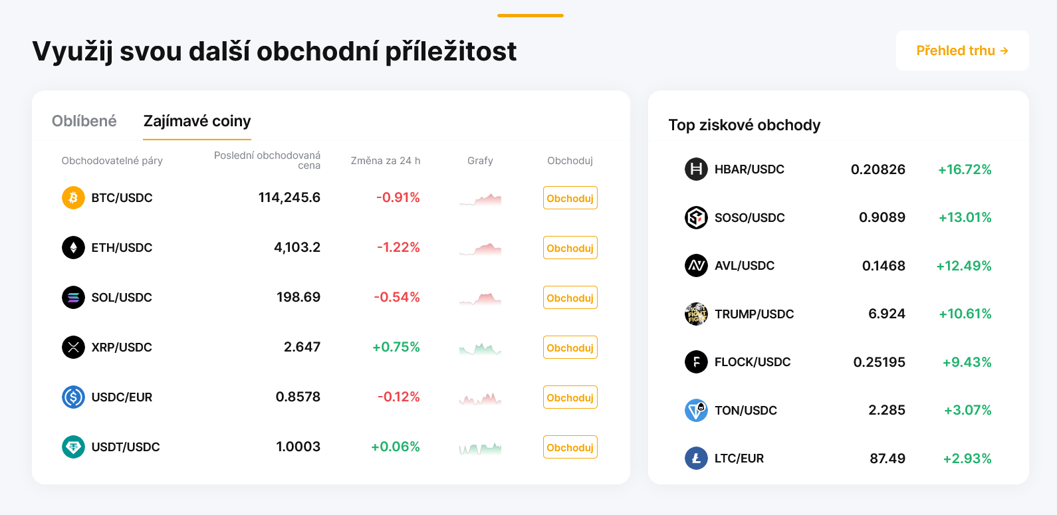The height and width of the screenshot is (515, 1057).
Task: Switch to the Oblíbené tab
Action: pos(84,121)
